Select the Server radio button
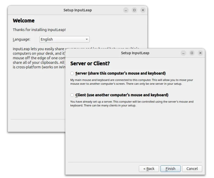 pos(72,73)
